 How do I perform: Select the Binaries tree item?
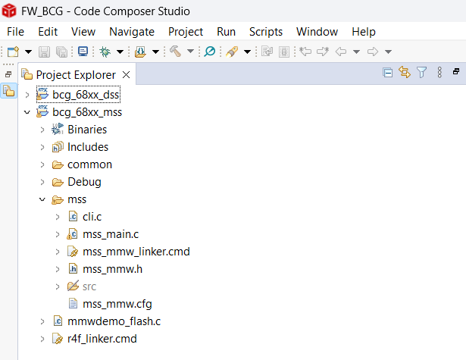(87, 130)
